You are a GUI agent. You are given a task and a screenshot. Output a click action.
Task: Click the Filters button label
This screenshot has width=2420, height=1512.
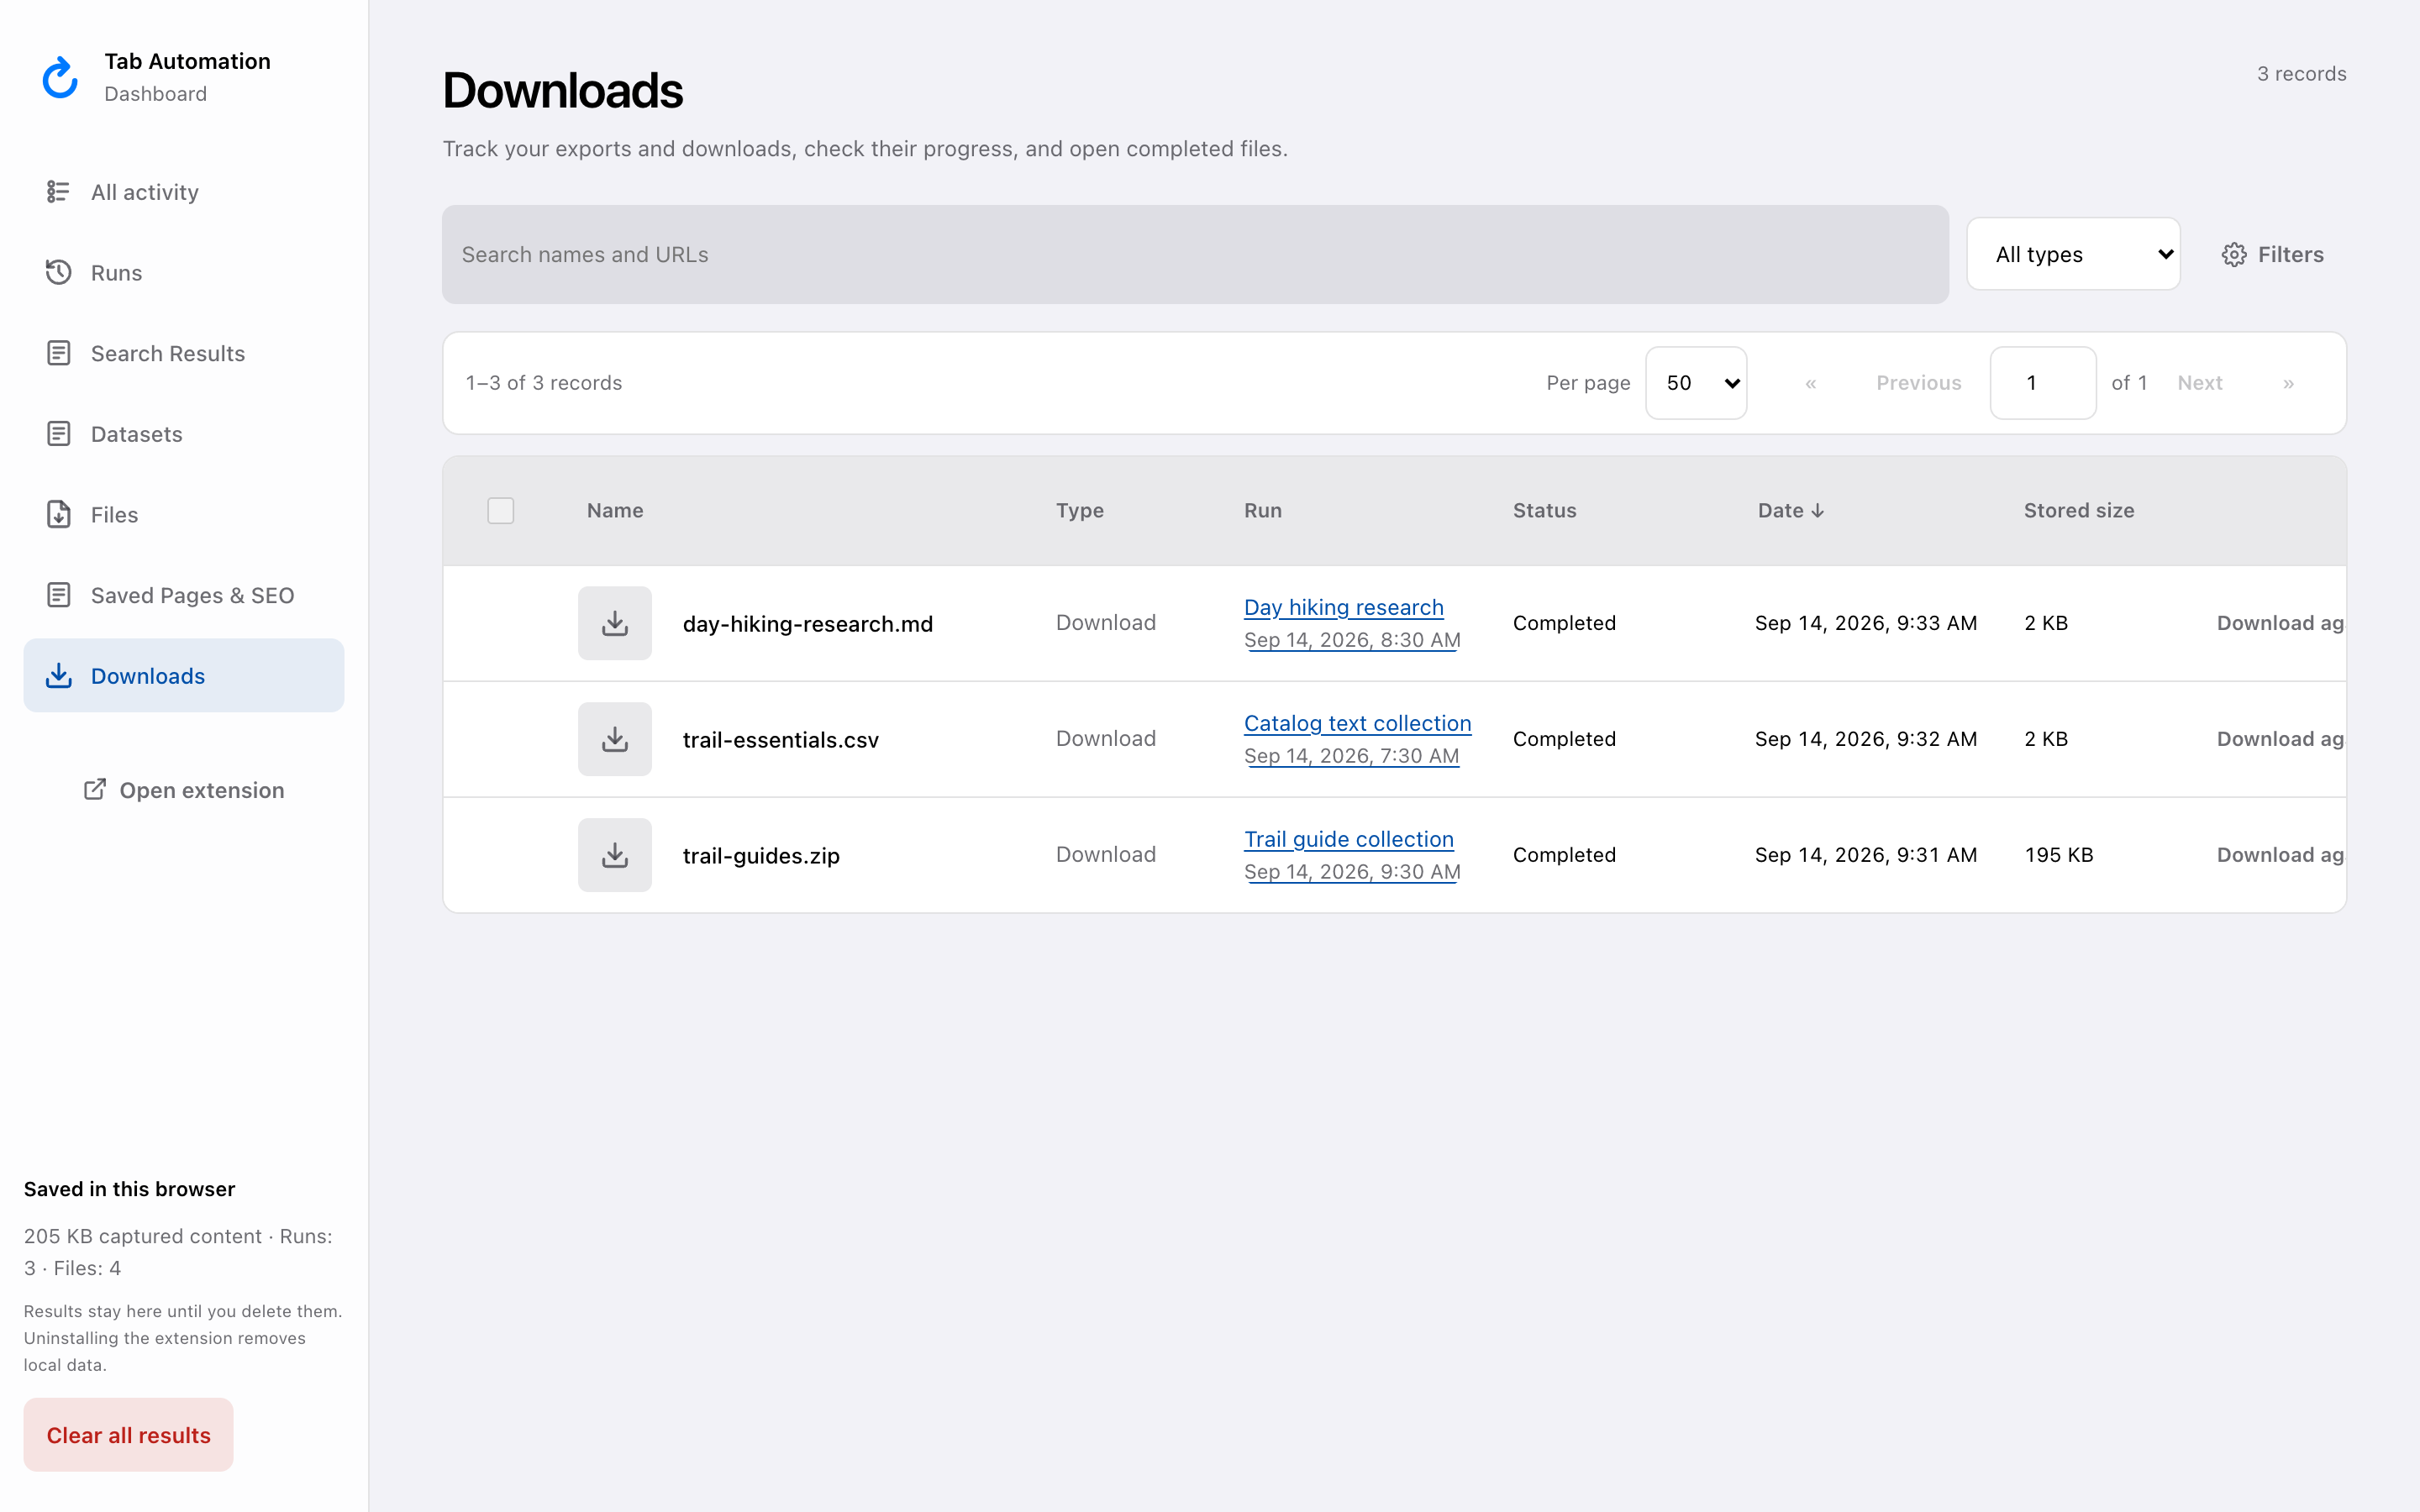[2290, 254]
